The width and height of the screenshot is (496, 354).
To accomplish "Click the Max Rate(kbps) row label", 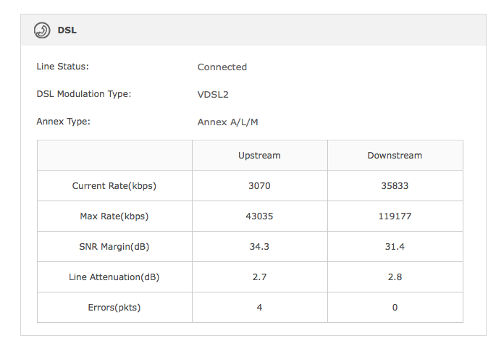I will 114,216.
